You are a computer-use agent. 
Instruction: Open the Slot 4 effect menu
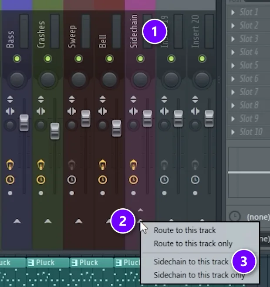click(233, 52)
